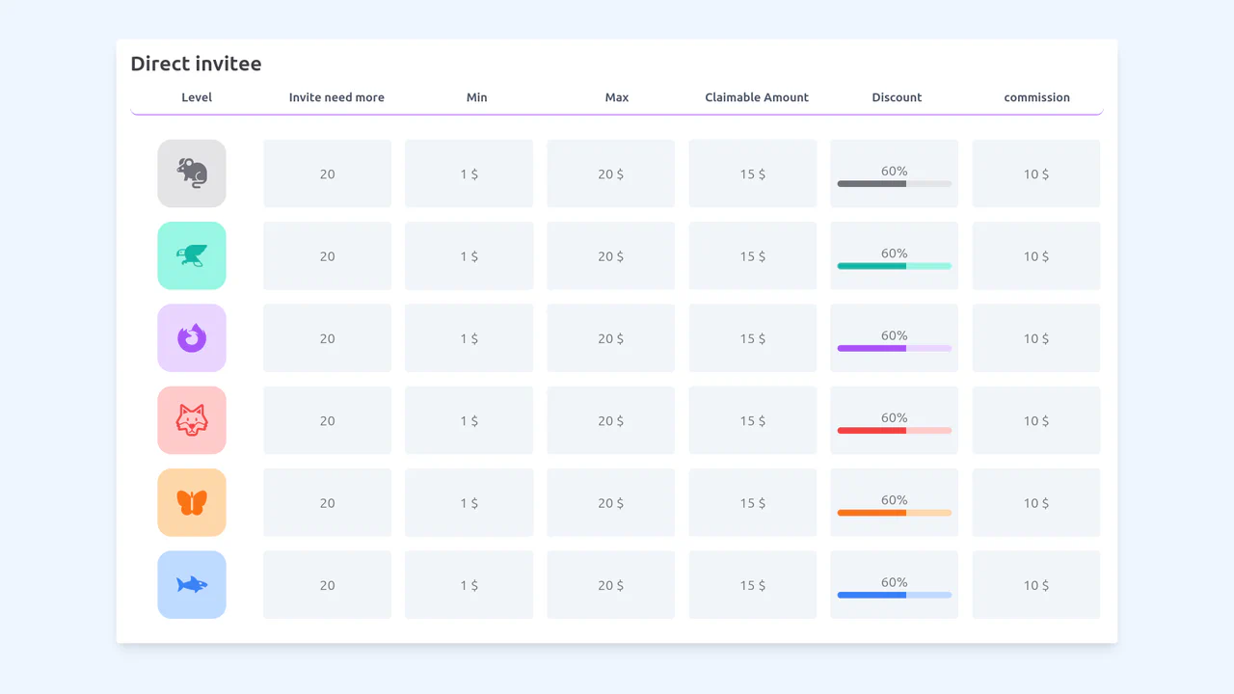Click 10 $ commission cell in mouse row
1234x694 pixels.
click(1036, 173)
